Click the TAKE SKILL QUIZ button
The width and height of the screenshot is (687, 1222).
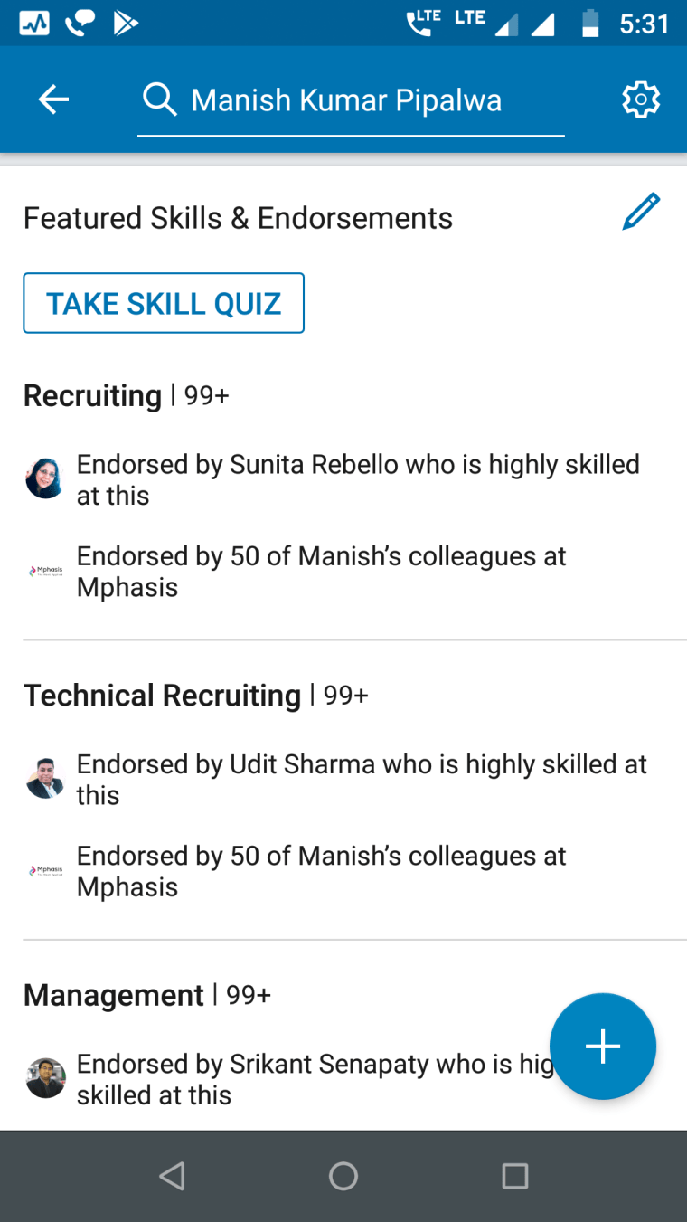pyautogui.click(x=164, y=303)
